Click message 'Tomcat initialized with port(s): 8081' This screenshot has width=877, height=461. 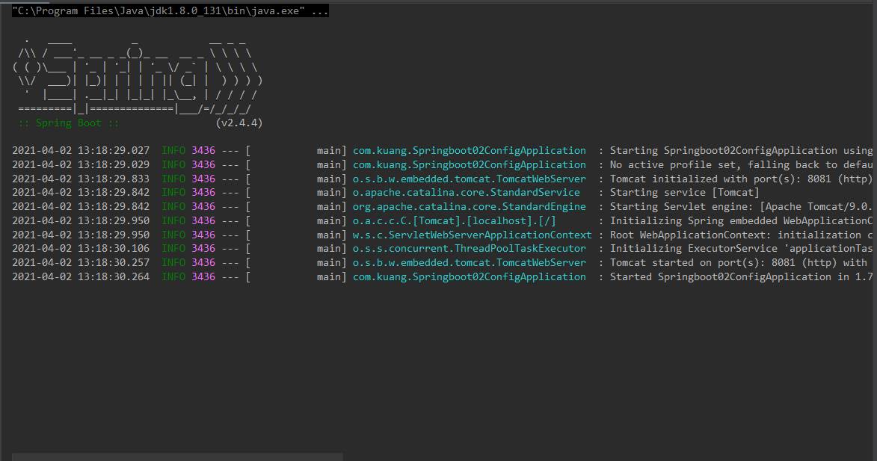(721, 179)
